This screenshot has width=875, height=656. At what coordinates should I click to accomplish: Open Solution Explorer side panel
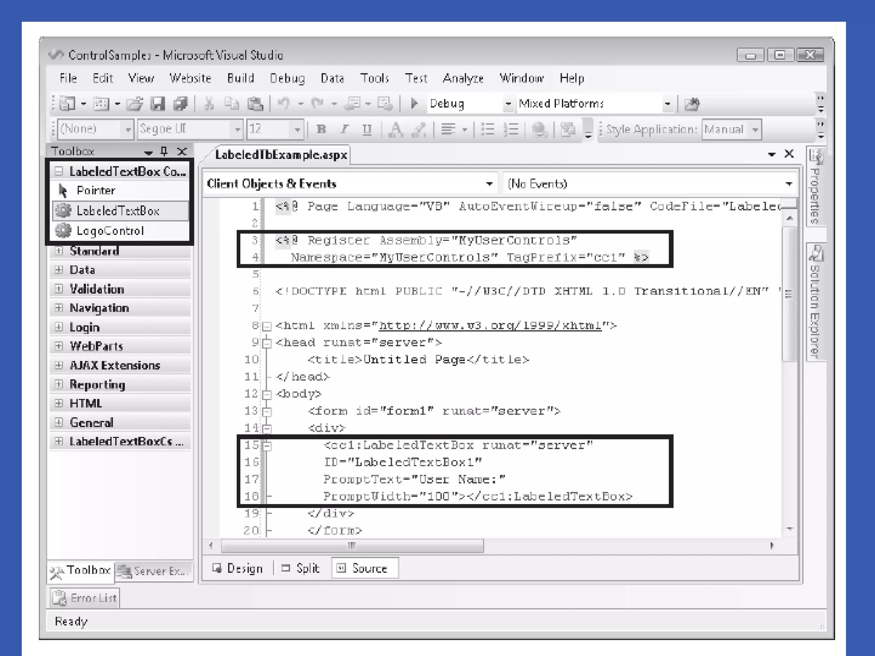click(x=815, y=303)
